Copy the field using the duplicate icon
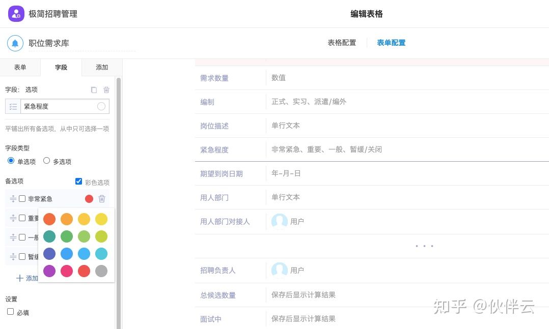The height and width of the screenshot is (329, 549). pyautogui.click(x=94, y=90)
